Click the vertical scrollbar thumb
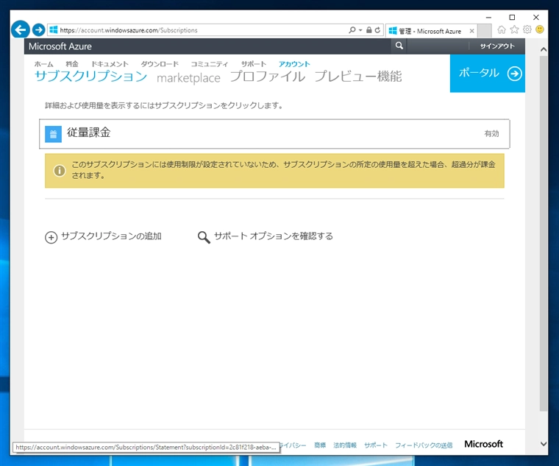 click(x=544, y=233)
